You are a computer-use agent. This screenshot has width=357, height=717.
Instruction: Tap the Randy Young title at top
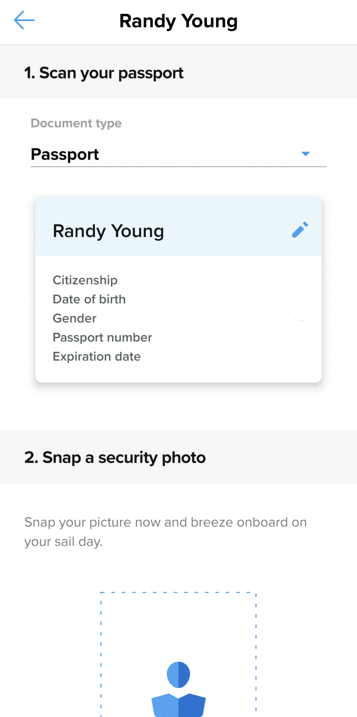pyautogui.click(x=178, y=21)
